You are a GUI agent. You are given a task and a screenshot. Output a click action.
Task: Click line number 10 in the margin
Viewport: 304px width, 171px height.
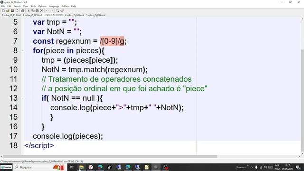[x=13, y=70]
